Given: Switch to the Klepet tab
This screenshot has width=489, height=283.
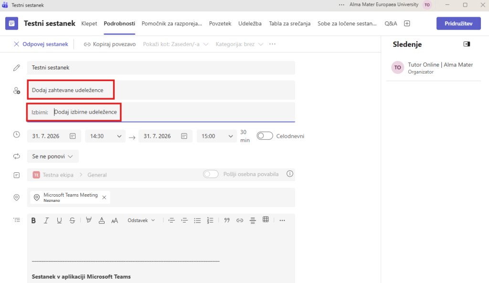Looking at the screenshot, I should point(89,23).
